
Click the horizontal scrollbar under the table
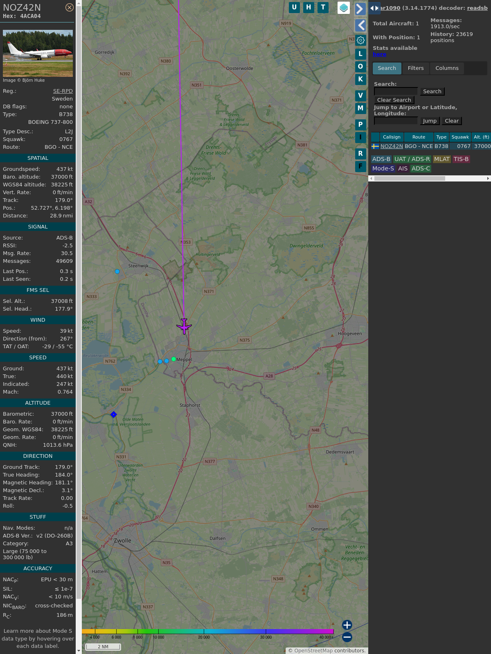pos(409,178)
